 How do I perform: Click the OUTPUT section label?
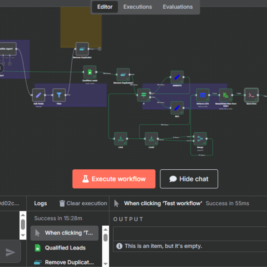click(x=128, y=219)
